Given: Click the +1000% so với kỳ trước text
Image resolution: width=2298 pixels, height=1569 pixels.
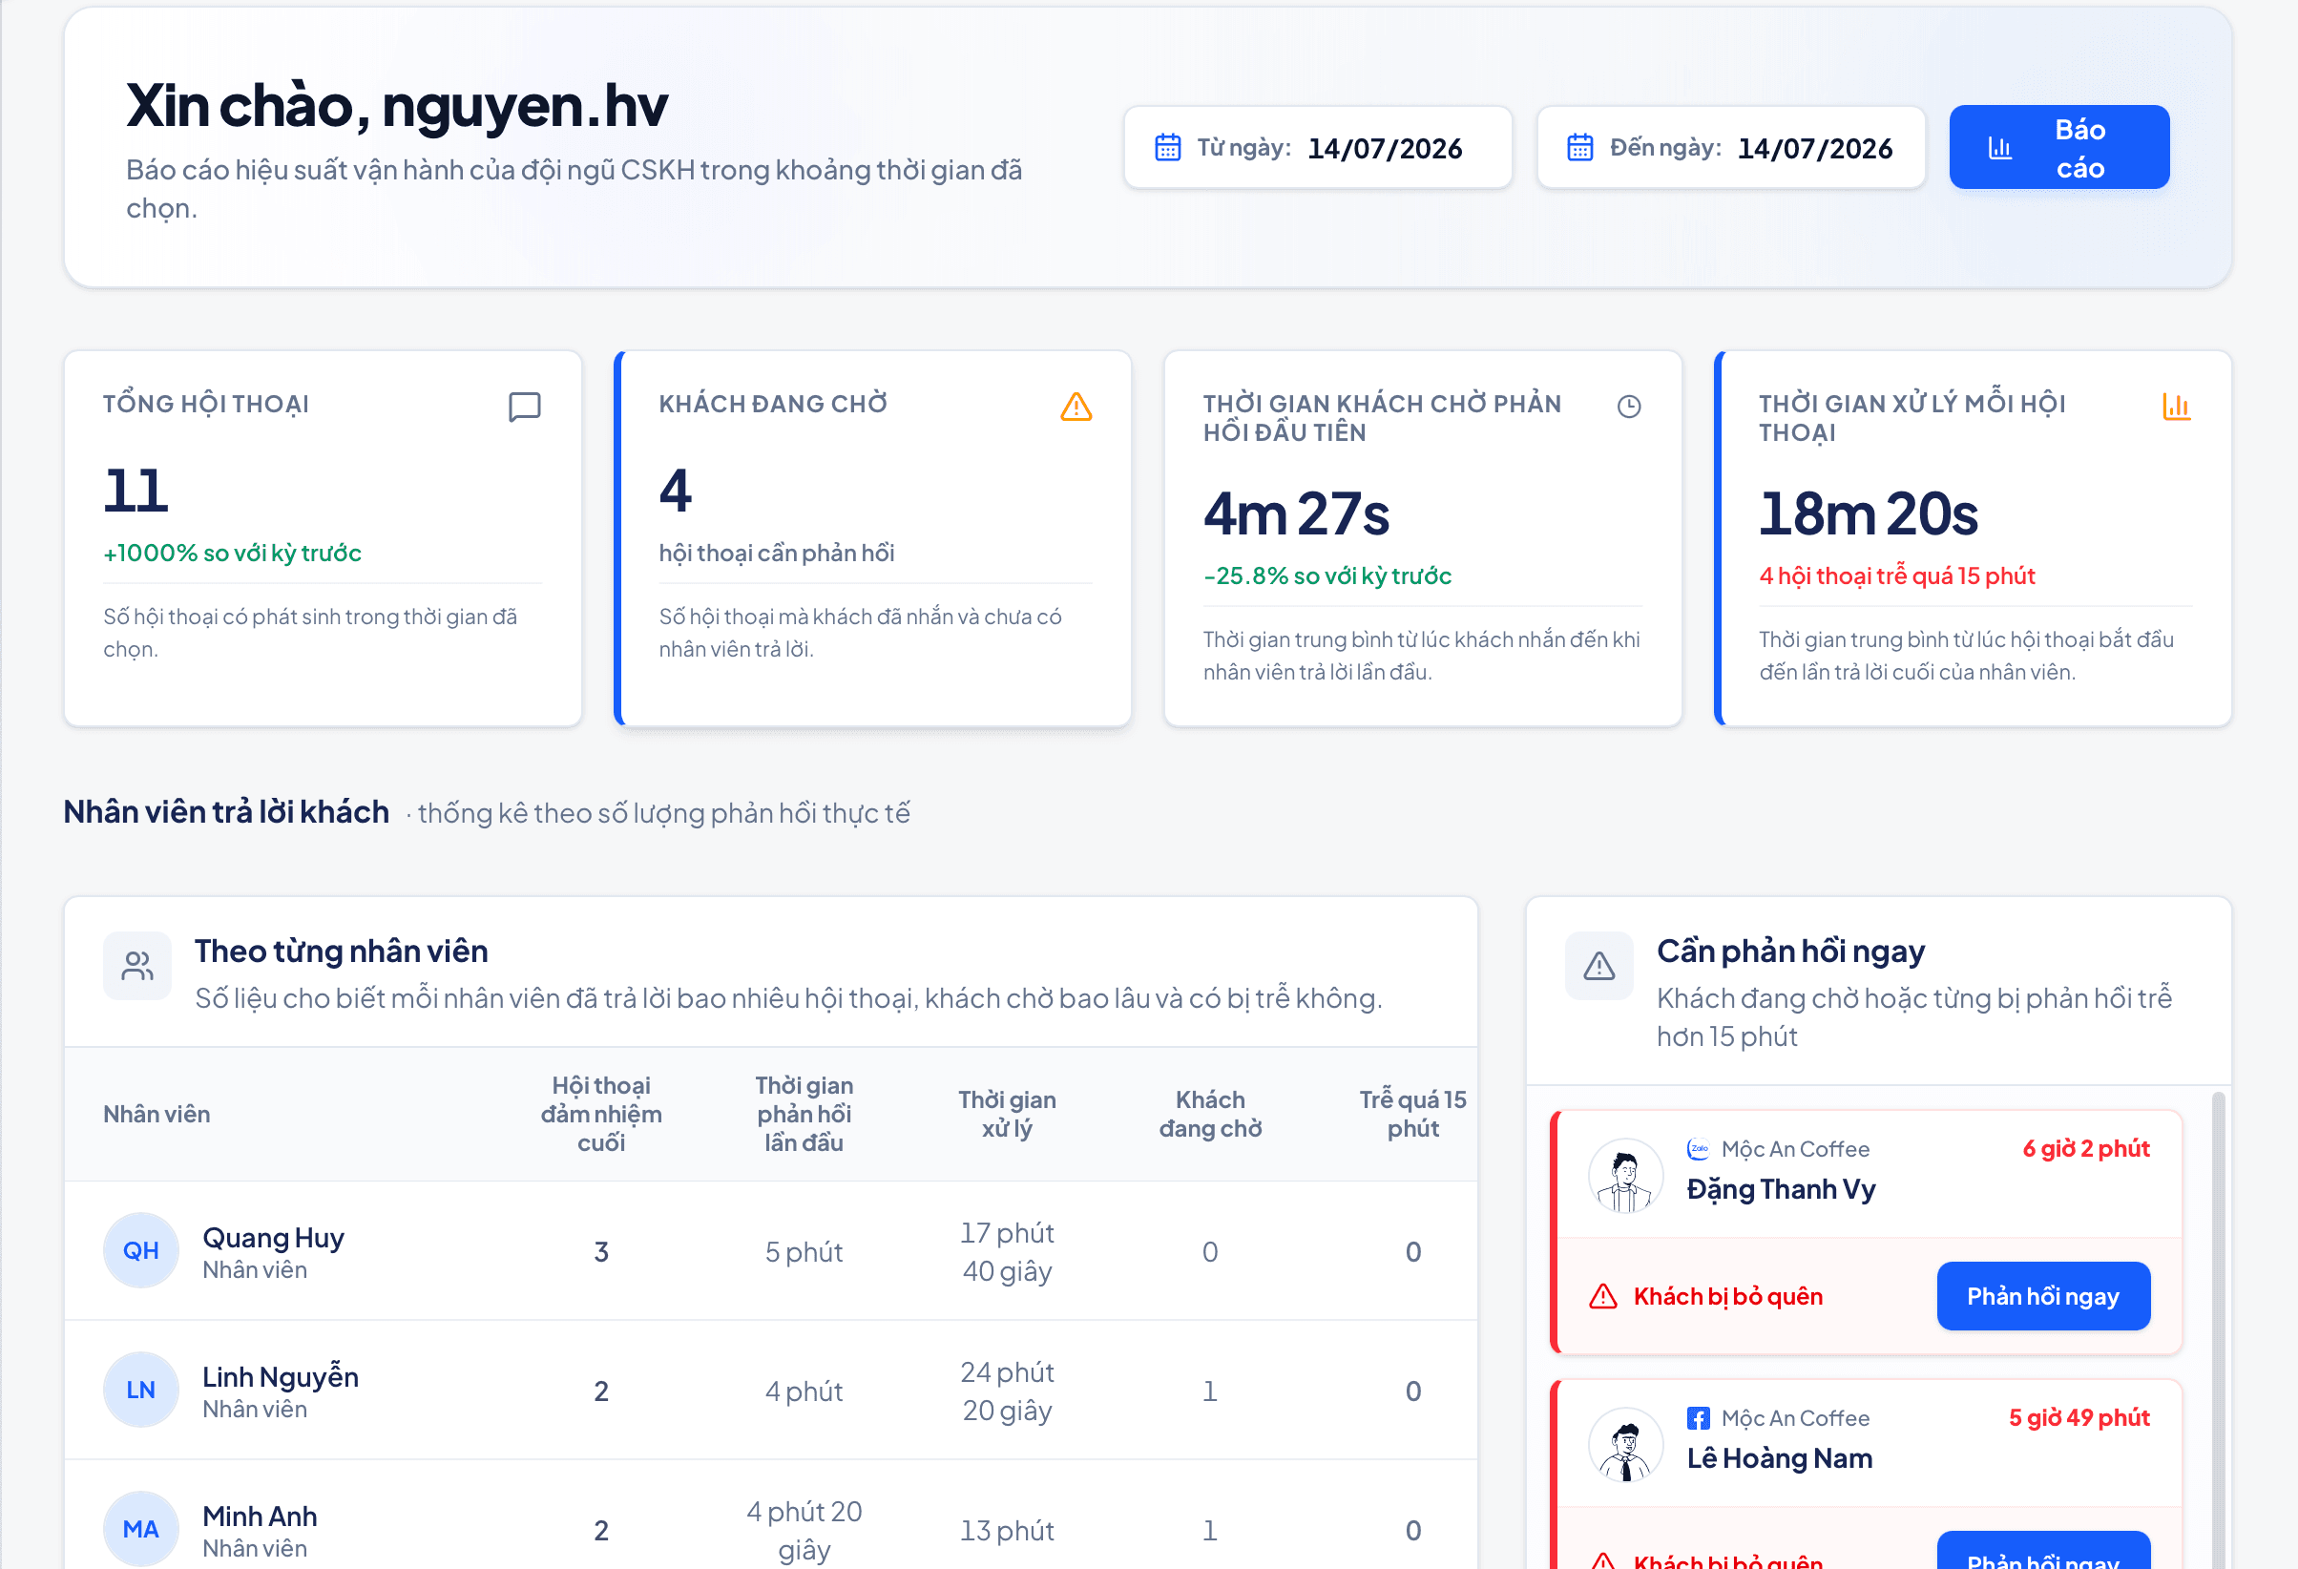Looking at the screenshot, I should (232, 553).
